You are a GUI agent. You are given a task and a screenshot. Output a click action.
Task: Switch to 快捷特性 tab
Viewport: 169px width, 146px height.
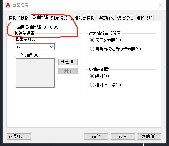click(x=125, y=18)
